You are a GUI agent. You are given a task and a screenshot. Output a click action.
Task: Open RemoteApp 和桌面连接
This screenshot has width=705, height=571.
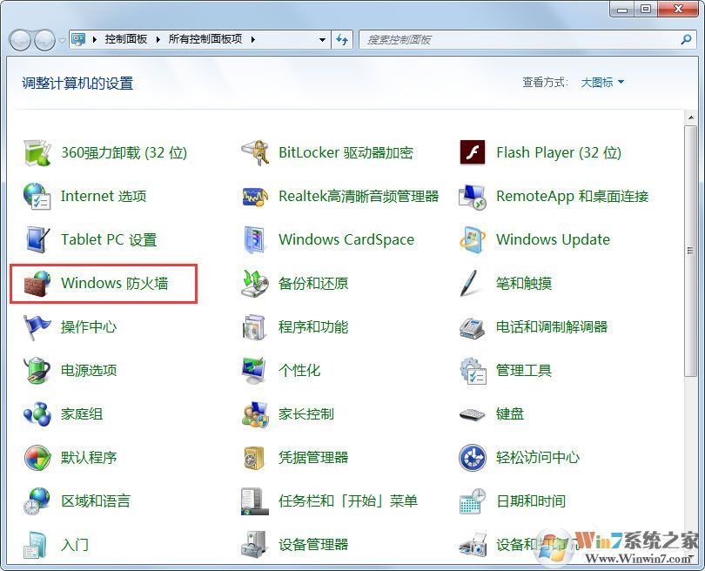pyautogui.click(x=568, y=195)
